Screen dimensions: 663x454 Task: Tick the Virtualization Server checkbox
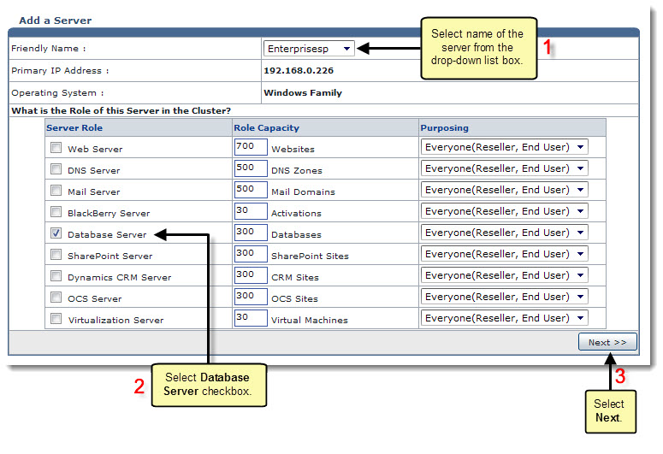point(56,318)
